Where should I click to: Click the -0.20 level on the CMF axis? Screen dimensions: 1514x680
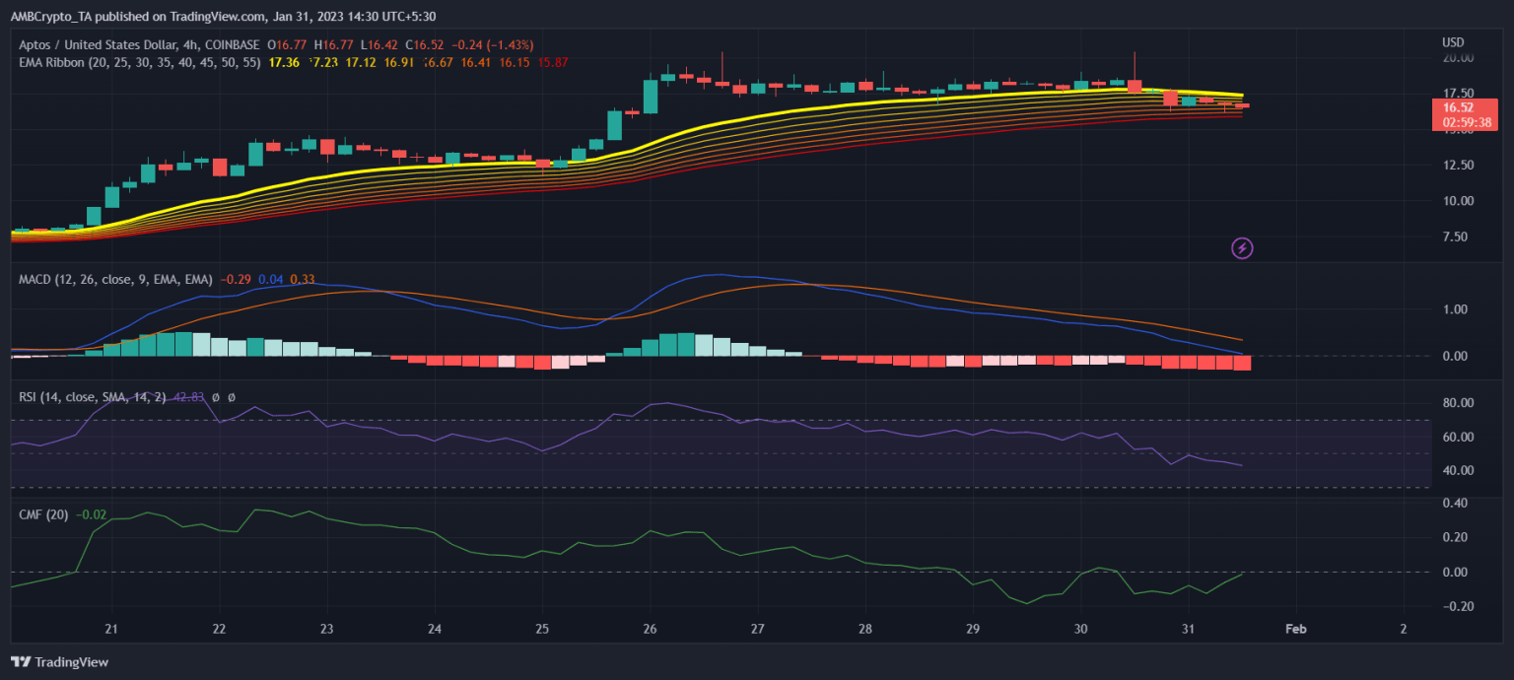(x=1457, y=606)
